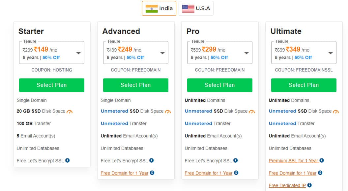The width and height of the screenshot is (348, 191).
Task: Open Ultimate's Tenure dropdown
Action: coord(331,52)
